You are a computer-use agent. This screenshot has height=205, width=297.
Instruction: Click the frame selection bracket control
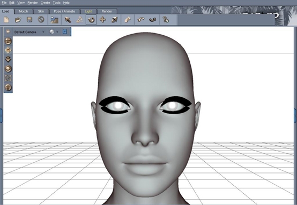[8, 78]
